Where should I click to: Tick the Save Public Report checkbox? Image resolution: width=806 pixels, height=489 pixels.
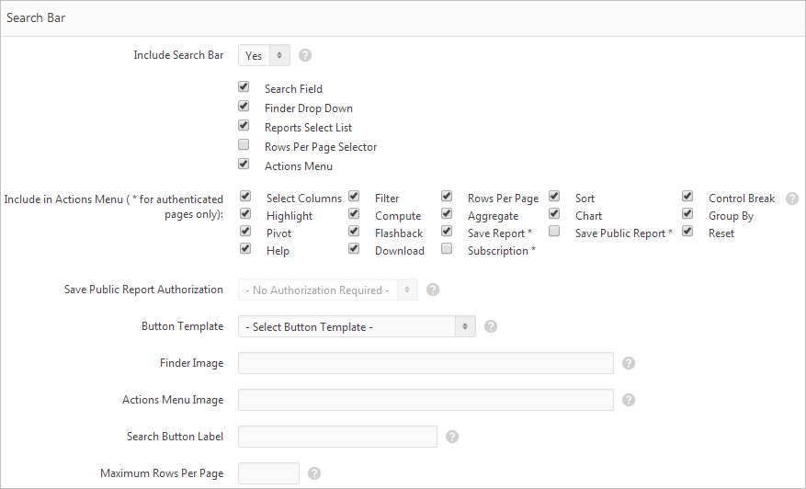[554, 232]
